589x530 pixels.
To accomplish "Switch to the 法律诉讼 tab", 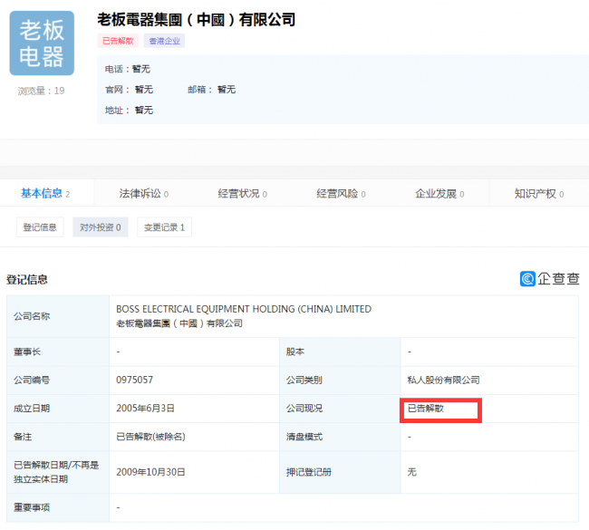I will [144, 194].
